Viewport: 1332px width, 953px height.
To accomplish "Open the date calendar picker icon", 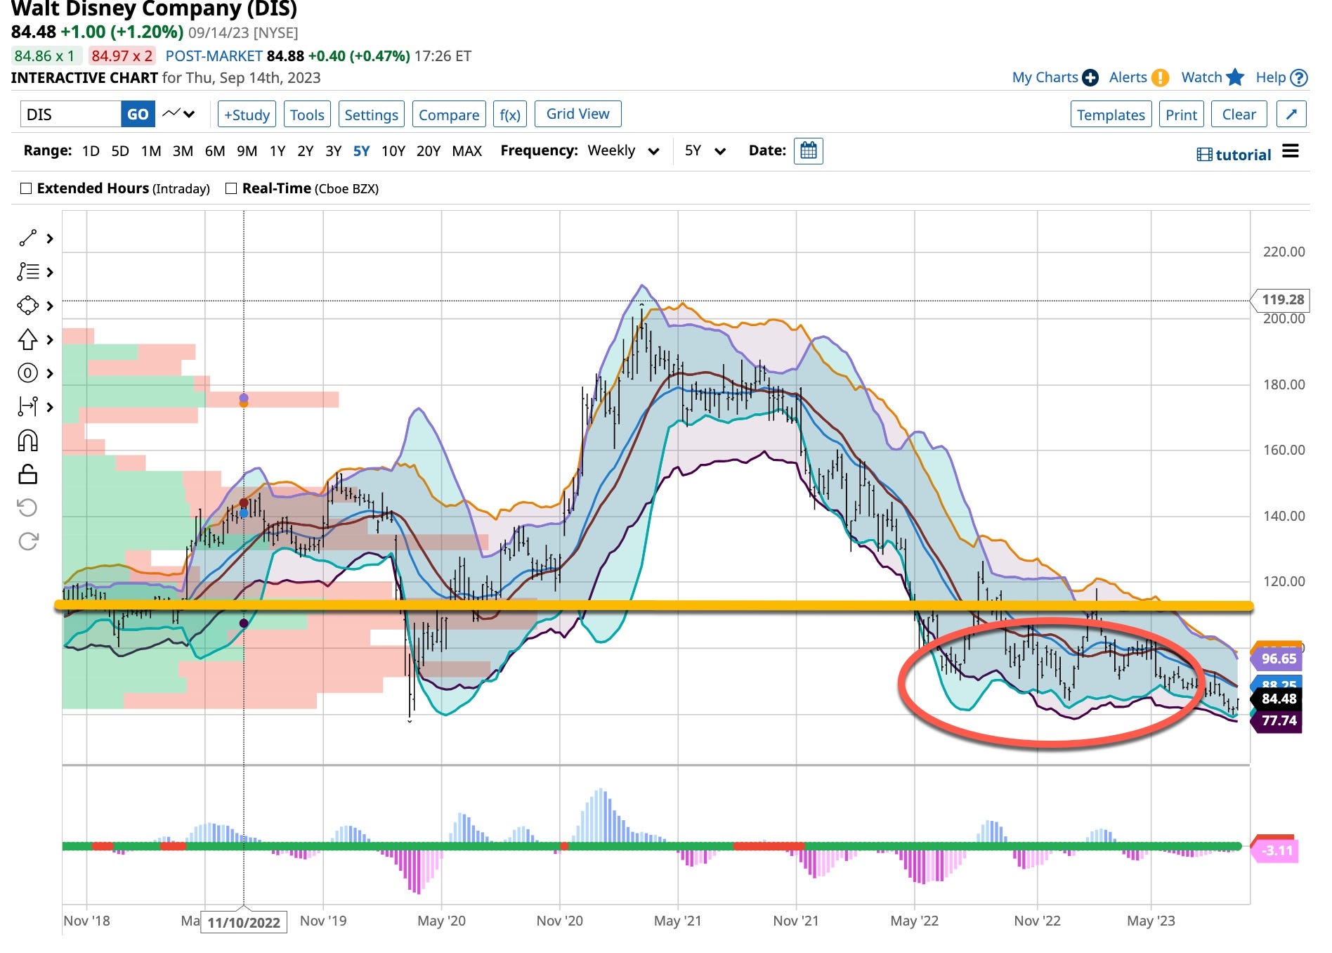I will point(808,150).
